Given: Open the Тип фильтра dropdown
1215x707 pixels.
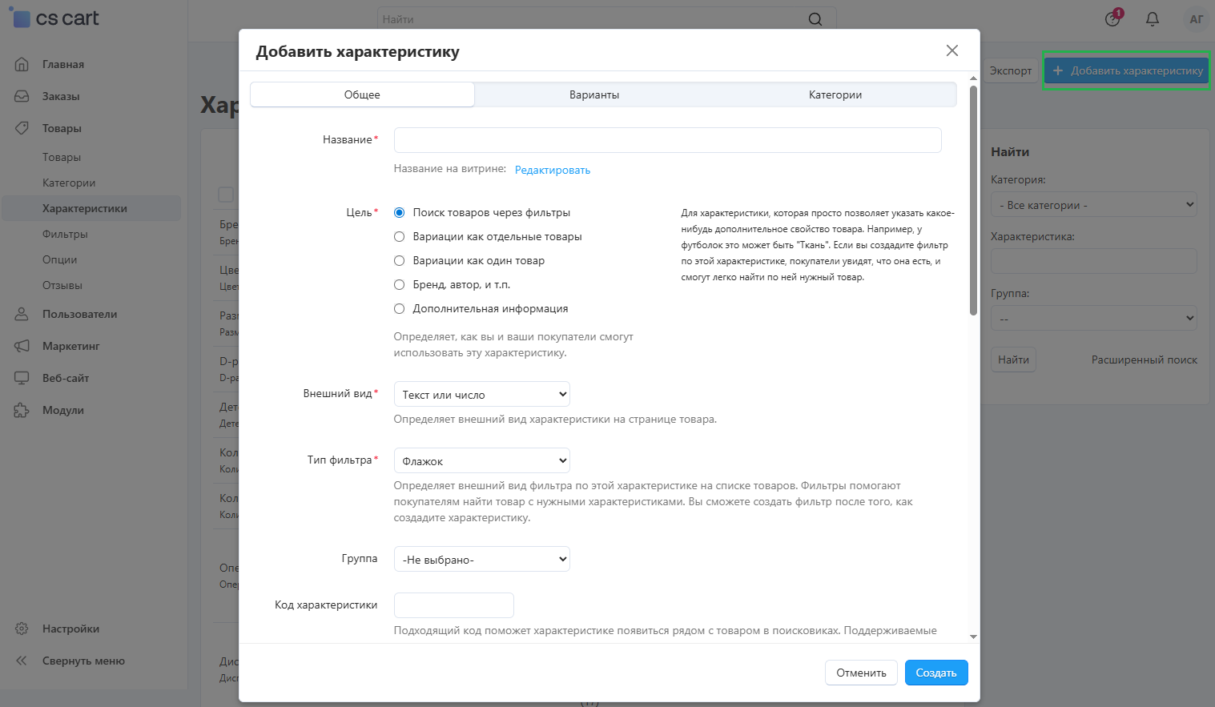Looking at the screenshot, I should click(482, 460).
